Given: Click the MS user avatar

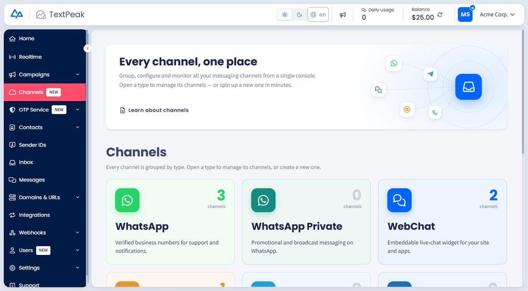Looking at the screenshot, I should 465,14.
